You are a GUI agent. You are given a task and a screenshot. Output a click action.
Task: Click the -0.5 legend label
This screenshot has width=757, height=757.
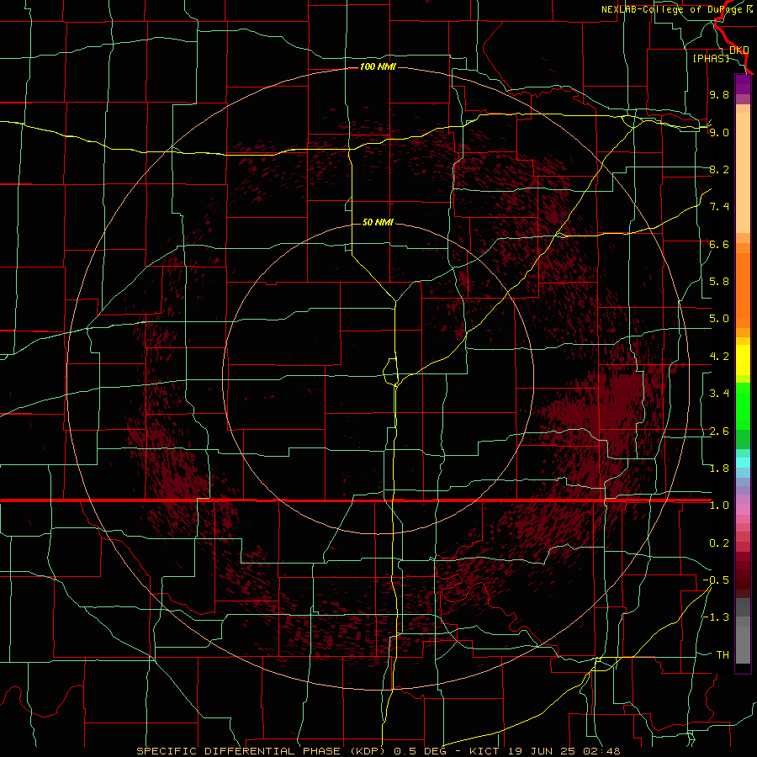(x=716, y=580)
